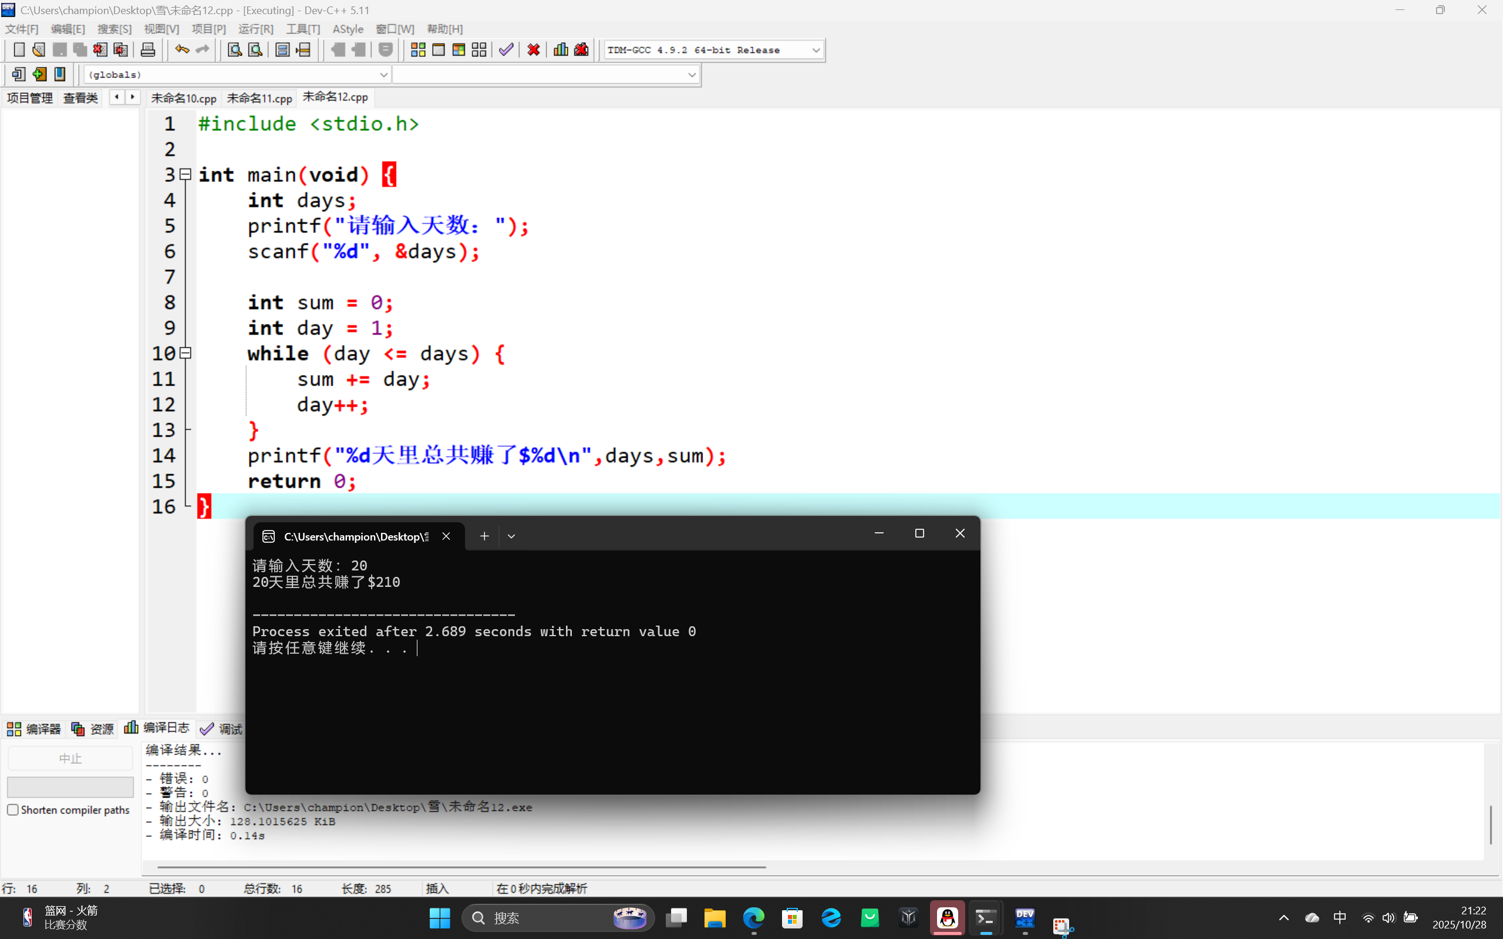Viewport: 1503px width, 939px height.
Task: Click the purple checkmark Syntax Check icon
Action: tap(506, 50)
